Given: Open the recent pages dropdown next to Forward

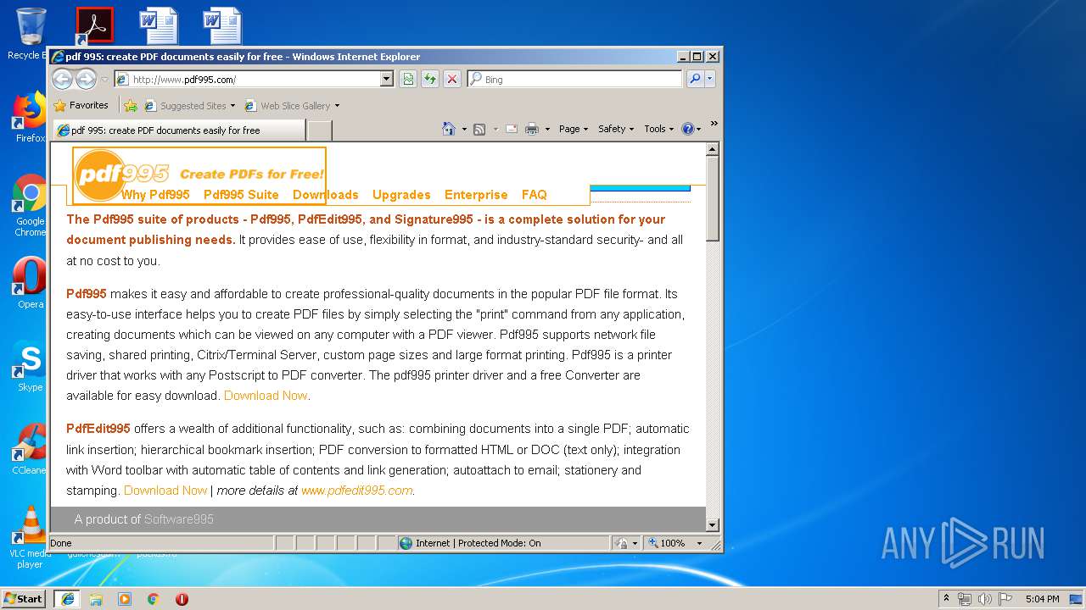Looking at the screenshot, I should pyautogui.click(x=105, y=80).
